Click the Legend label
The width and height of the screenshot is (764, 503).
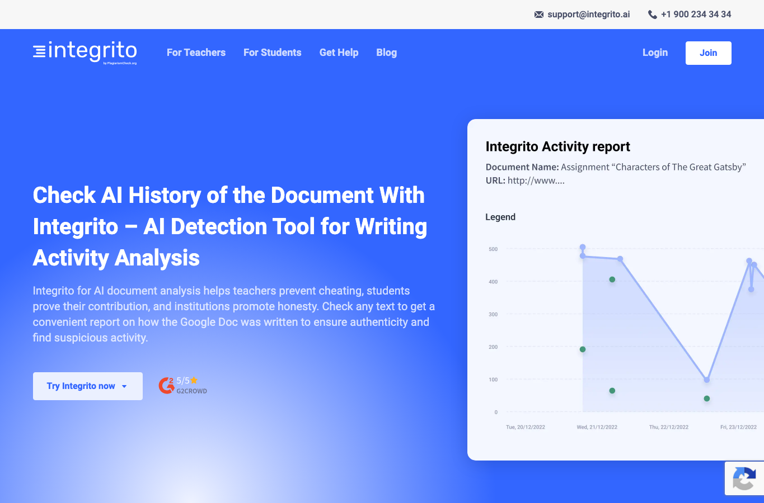[500, 217]
